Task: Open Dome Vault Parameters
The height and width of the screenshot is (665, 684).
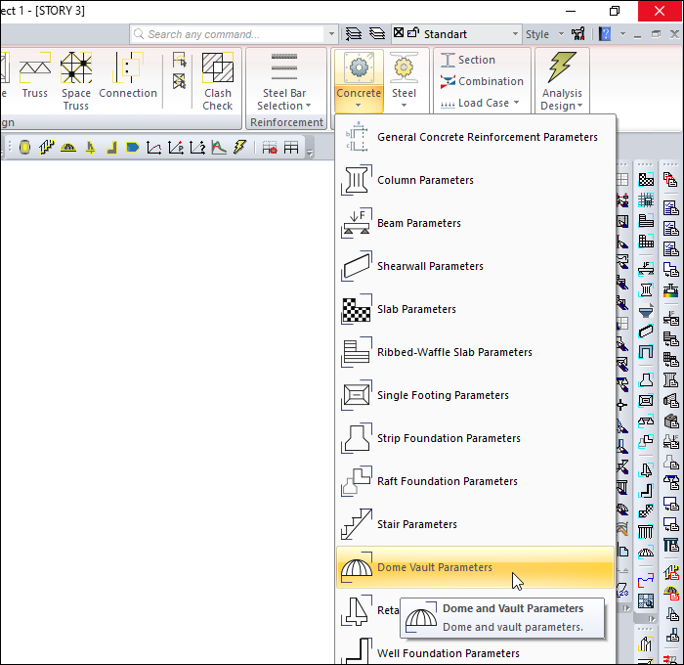Action: pyautogui.click(x=435, y=567)
